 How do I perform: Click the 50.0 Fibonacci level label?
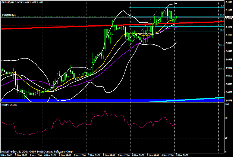[x=222, y=25]
